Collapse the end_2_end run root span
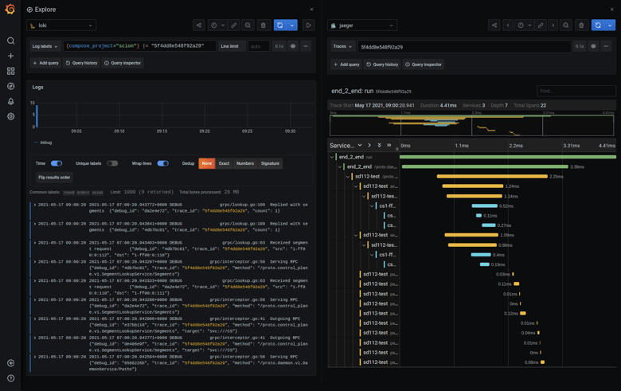The height and width of the screenshot is (391, 621). pyautogui.click(x=332, y=157)
